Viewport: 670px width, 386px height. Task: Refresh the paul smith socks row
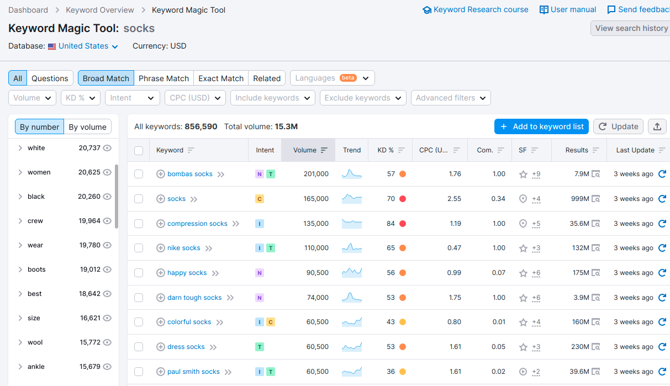coord(662,372)
